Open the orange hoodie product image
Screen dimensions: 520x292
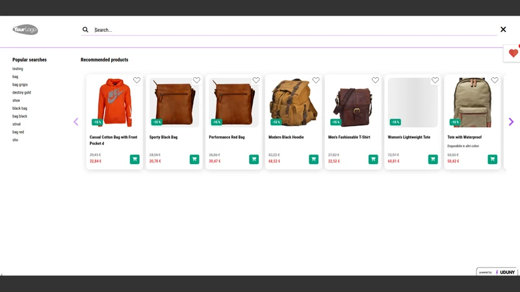tap(114, 103)
